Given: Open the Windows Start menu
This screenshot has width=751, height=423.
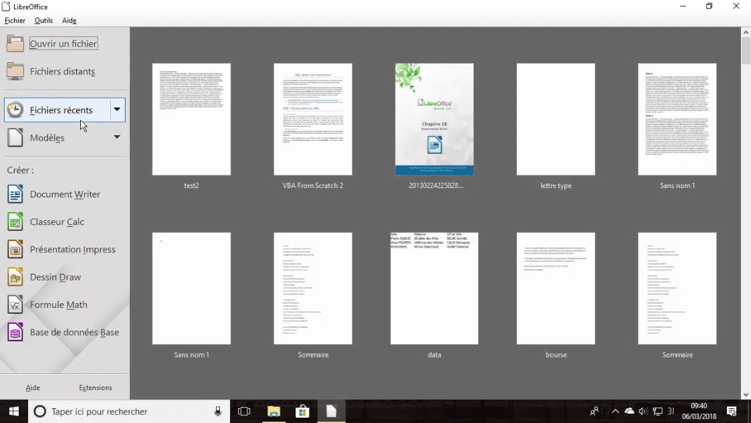Looking at the screenshot, I should pos(14,412).
